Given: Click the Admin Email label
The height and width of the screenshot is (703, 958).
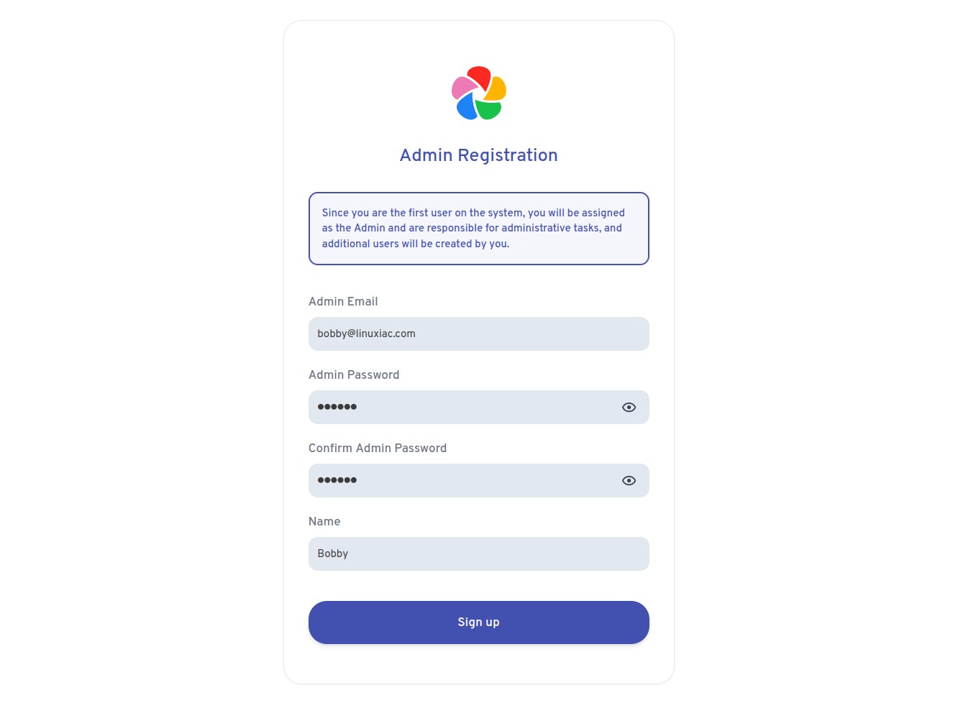Looking at the screenshot, I should tap(343, 302).
